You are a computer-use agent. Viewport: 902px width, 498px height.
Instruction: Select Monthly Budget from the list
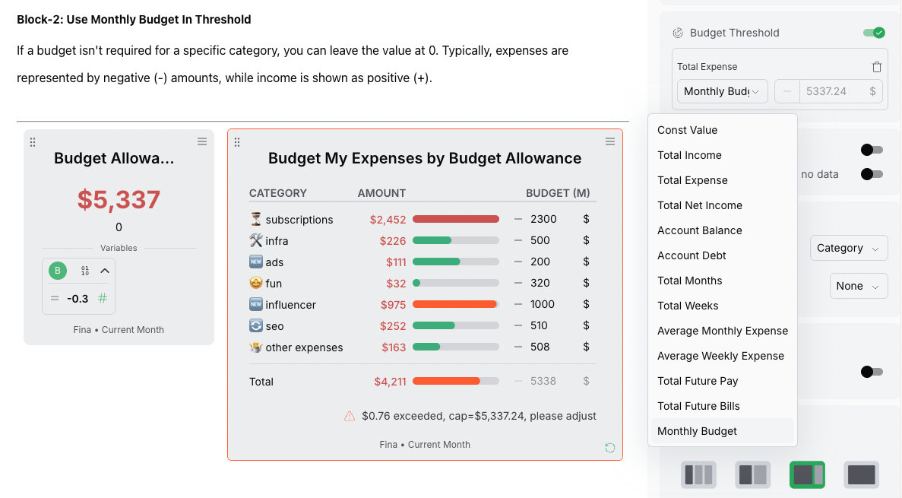(x=697, y=431)
